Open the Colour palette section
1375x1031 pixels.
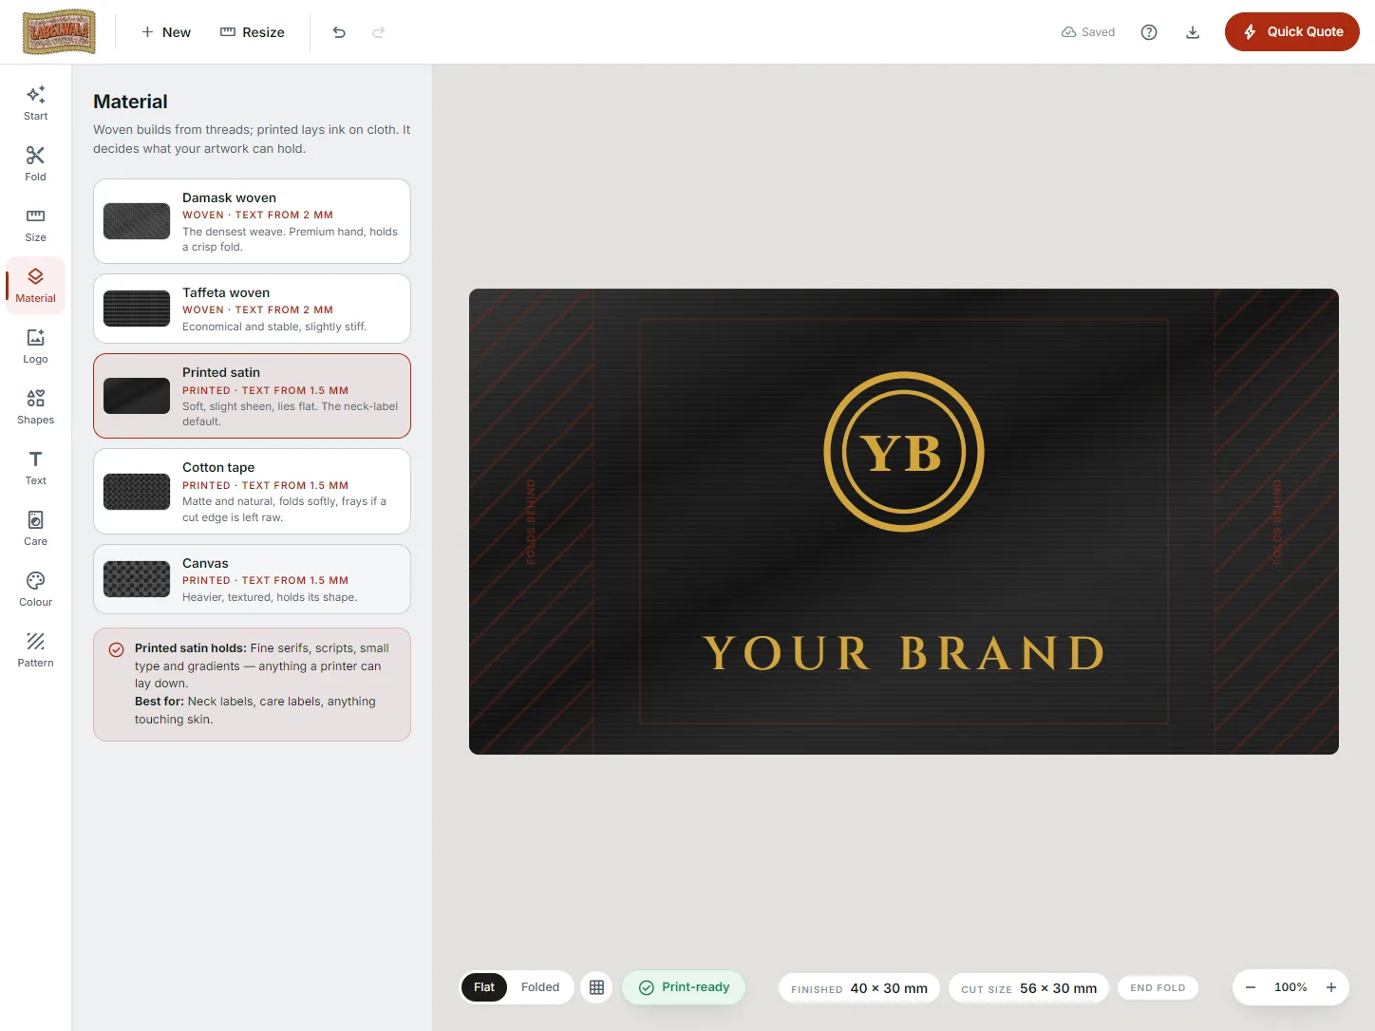[35, 590]
